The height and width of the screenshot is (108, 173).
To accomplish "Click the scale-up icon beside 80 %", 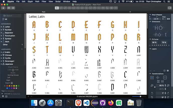I will 168,85.
